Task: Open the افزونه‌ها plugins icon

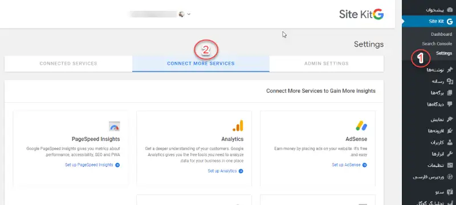Action: tap(450, 131)
